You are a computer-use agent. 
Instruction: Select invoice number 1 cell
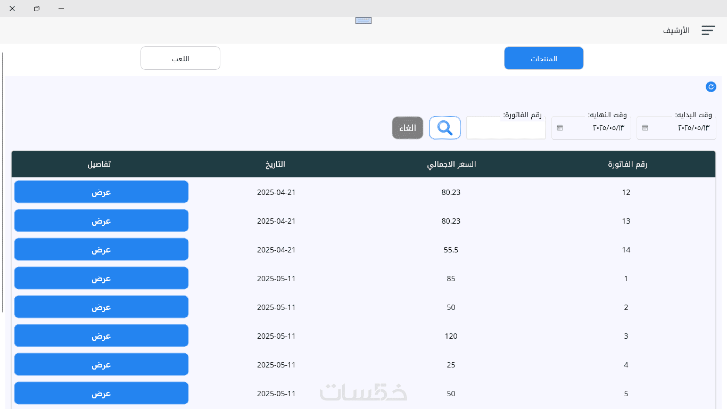tap(626, 279)
